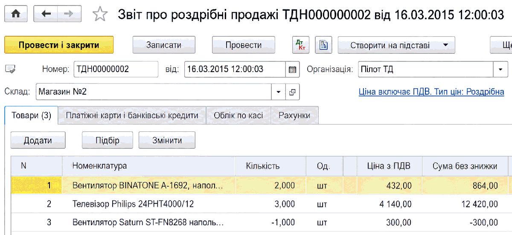Click sum cell 12 420,00
Viewport: 512px width, 235px height.
(x=465, y=204)
